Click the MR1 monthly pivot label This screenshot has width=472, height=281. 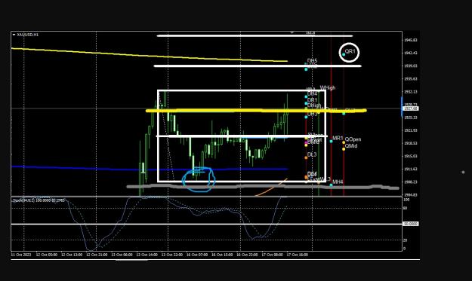click(x=338, y=138)
